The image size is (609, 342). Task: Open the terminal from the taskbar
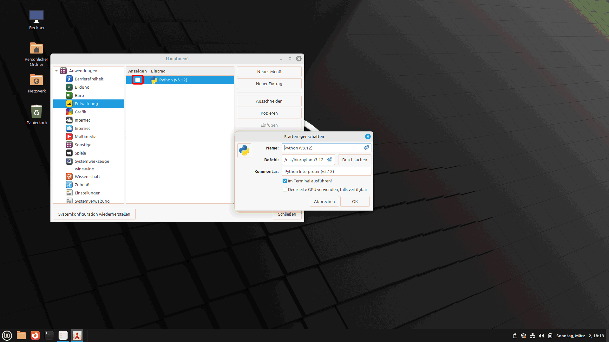click(x=49, y=335)
